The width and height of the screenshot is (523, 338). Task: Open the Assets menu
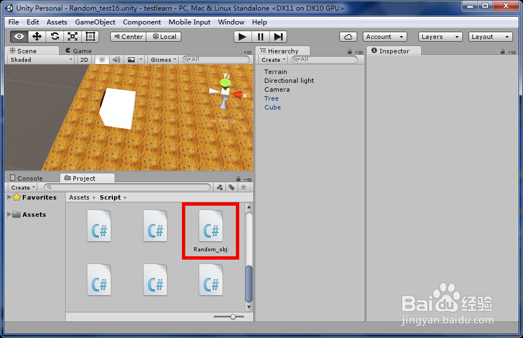pyautogui.click(x=57, y=22)
